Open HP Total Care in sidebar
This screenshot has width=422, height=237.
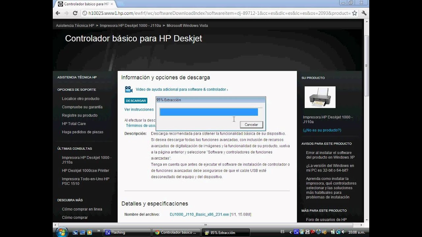coord(74,124)
